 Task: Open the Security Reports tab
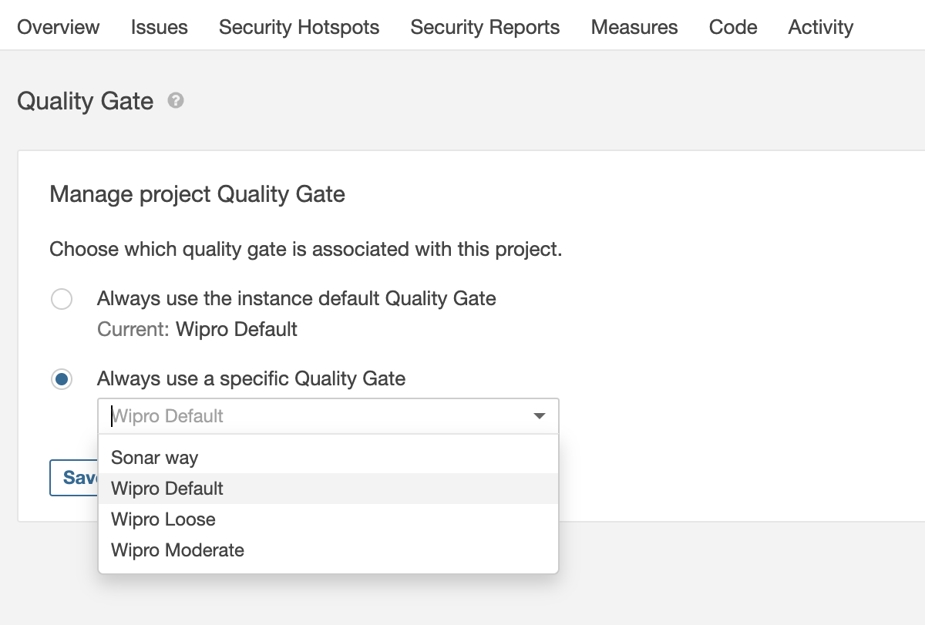tap(485, 27)
